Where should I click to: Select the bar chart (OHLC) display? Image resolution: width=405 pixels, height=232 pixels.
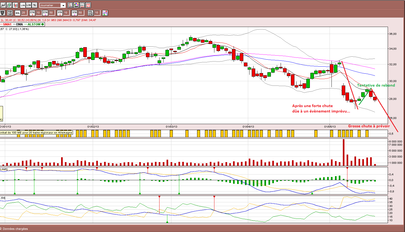click(9, 5)
